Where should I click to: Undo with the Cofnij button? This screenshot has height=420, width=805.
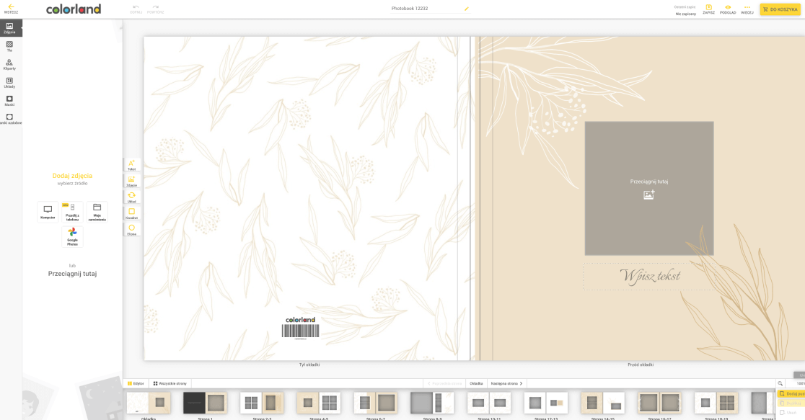click(x=136, y=9)
